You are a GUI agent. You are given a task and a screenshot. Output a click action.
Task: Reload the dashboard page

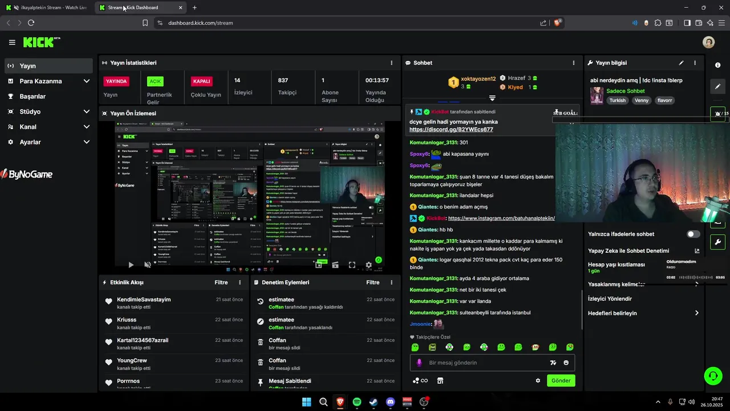(x=31, y=23)
